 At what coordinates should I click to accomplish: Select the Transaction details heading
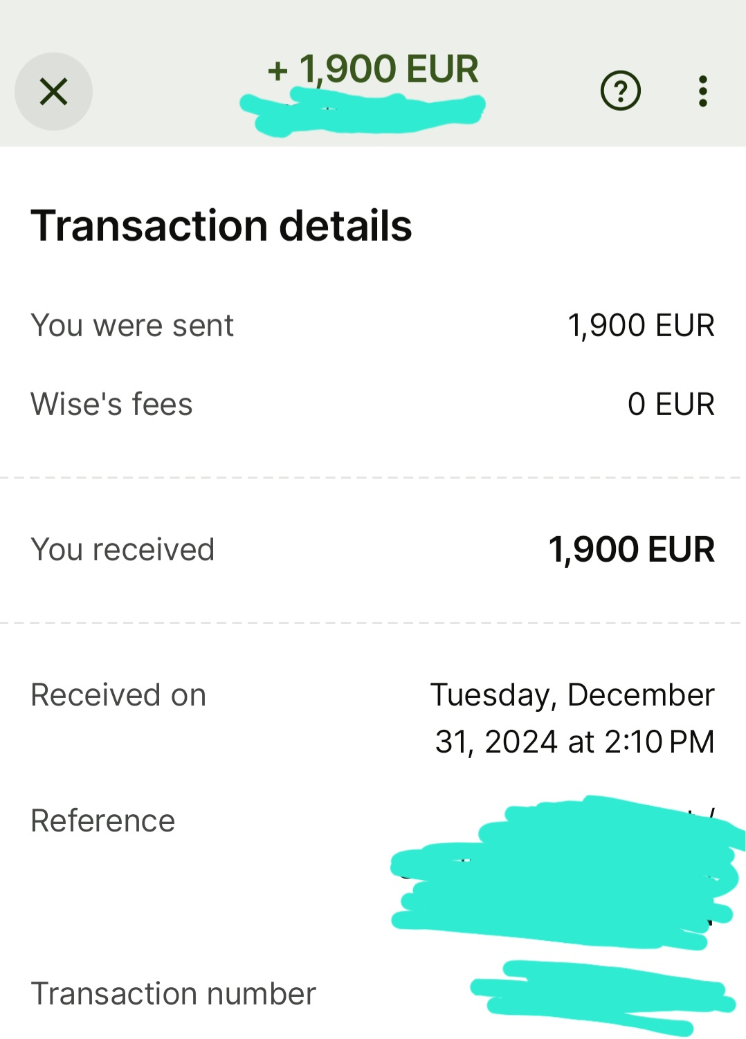221,226
